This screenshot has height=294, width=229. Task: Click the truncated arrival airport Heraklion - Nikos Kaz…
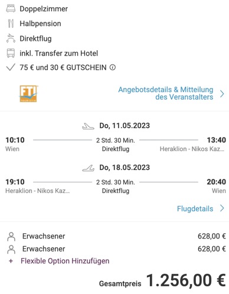[x=192, y=149]
